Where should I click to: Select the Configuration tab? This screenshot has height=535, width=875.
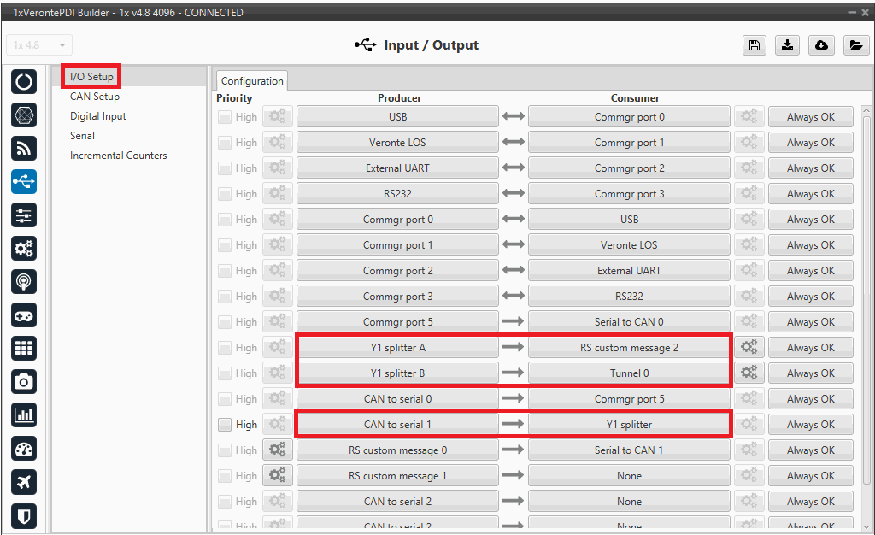pyautogui.click(x=252, y=81)
